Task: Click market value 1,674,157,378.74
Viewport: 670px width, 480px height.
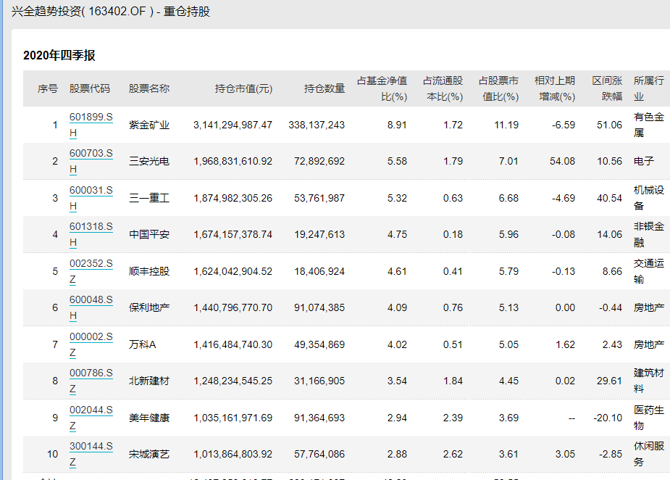Action: [x=233, y=234]
